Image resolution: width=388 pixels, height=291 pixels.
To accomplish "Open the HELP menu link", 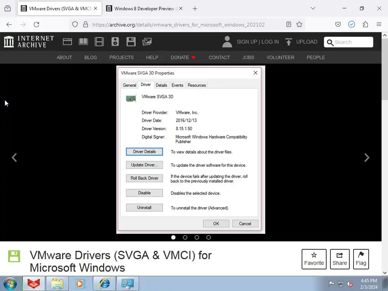I will point(152,58).
